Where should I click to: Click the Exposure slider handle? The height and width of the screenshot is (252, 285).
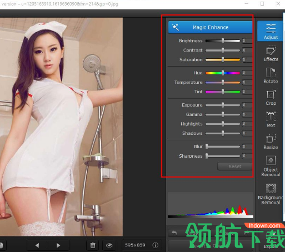pos(223,105)
